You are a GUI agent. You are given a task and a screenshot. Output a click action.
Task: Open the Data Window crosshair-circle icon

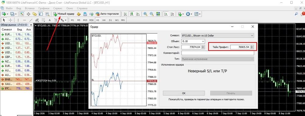[x=28, y=14]
